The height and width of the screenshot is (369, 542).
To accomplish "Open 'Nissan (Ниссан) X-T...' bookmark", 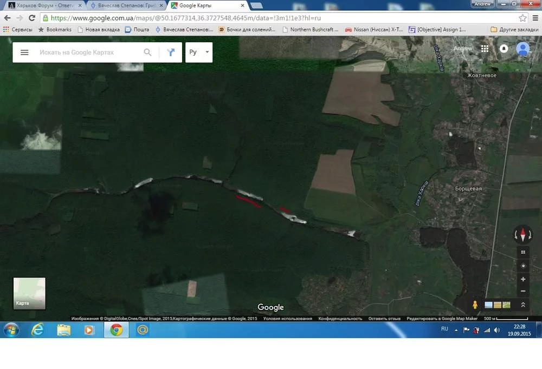I will (374, 30).
